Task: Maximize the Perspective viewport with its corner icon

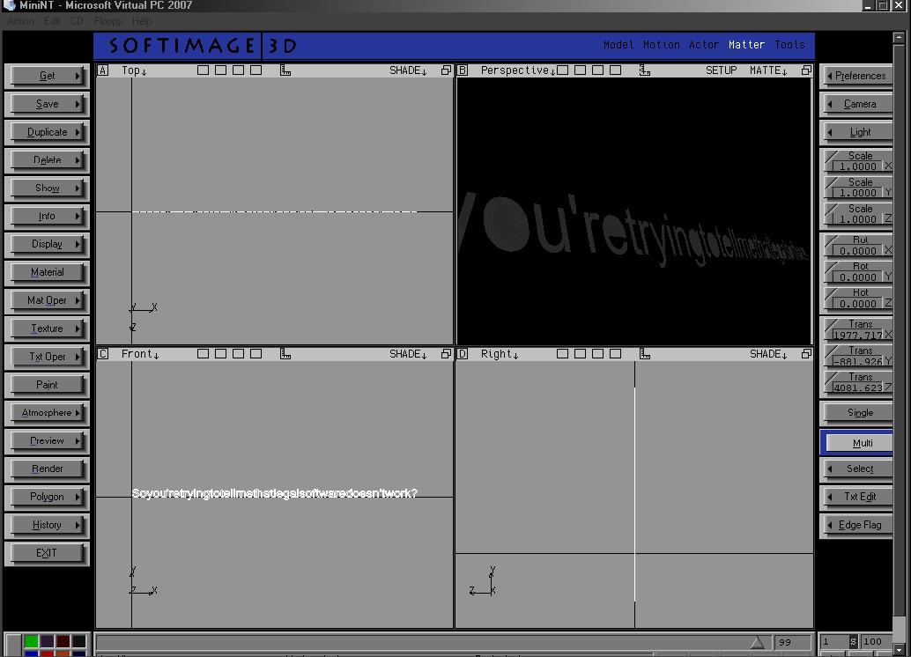Action: [x=806, y=70]
